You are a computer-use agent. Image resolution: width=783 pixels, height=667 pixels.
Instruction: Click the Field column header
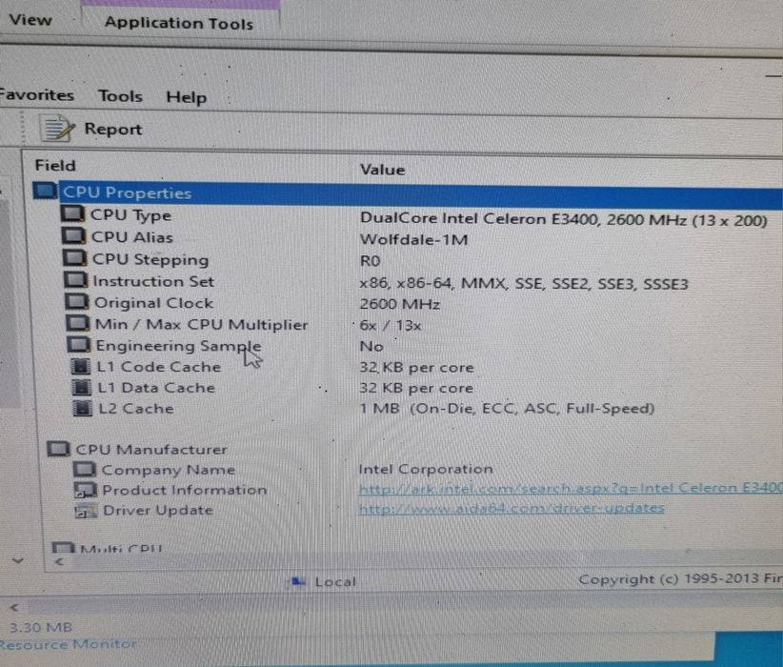[55, 166]
